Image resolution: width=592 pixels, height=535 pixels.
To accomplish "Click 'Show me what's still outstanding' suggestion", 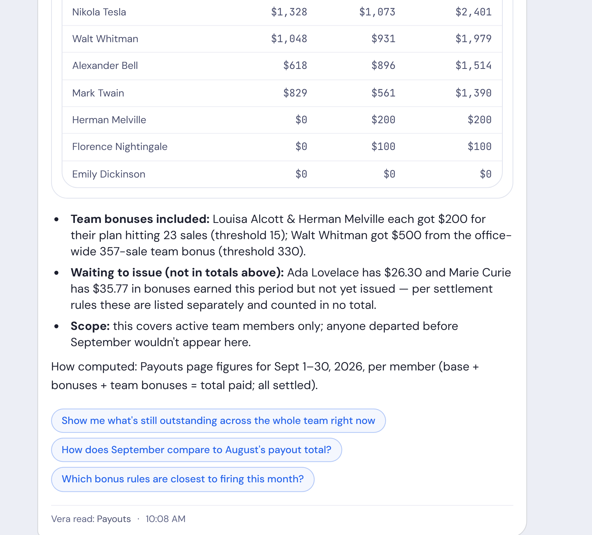I will pyautogui.click(x=218, y=420).
